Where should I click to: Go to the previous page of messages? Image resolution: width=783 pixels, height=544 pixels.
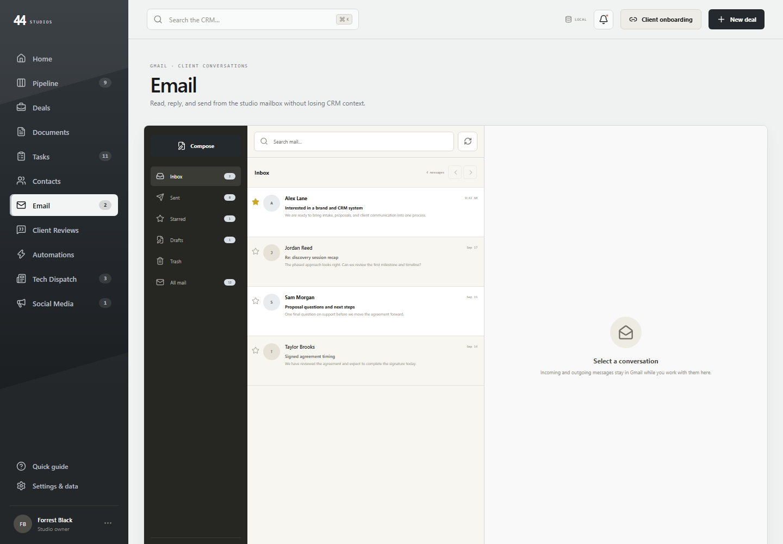(x=455, y=172)
